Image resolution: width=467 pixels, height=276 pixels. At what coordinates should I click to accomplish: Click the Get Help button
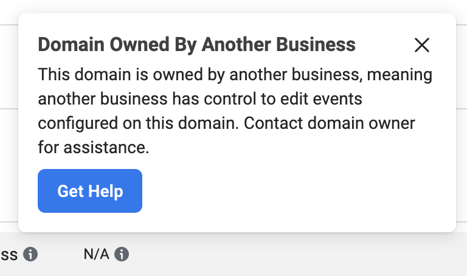[x=90, y=191]
